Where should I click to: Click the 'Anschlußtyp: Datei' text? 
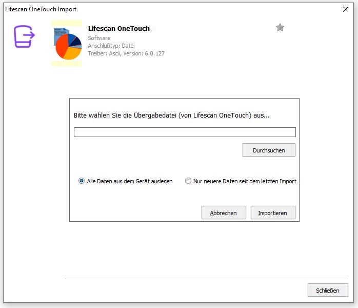click(111, 46)
